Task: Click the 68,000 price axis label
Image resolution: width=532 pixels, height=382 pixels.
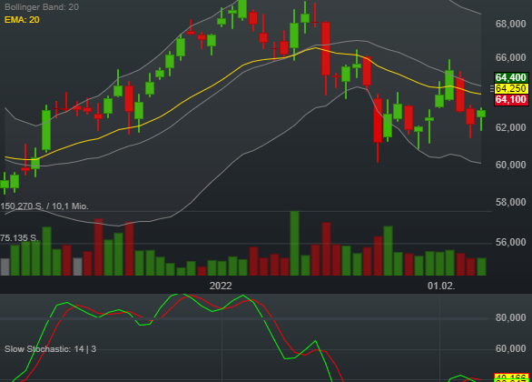Action: point(510,25)
